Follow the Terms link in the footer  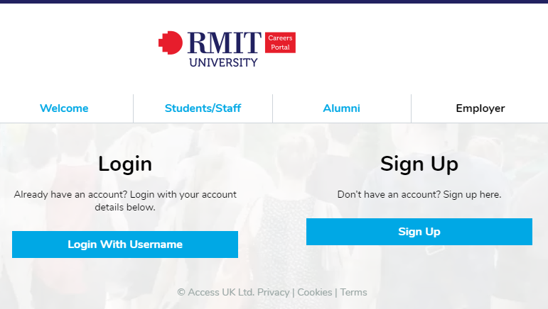[x=353, y=292]
